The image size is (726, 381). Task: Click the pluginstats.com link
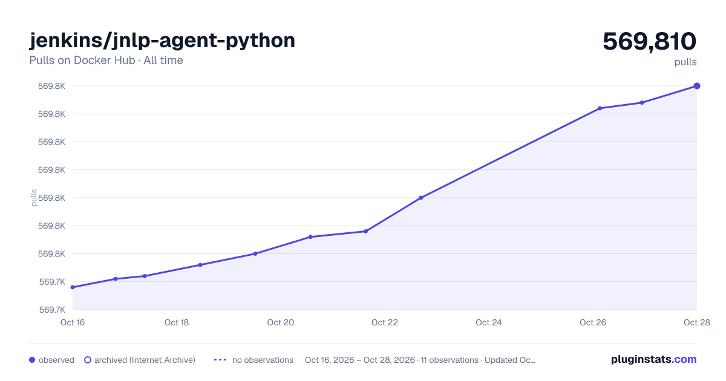654,359
